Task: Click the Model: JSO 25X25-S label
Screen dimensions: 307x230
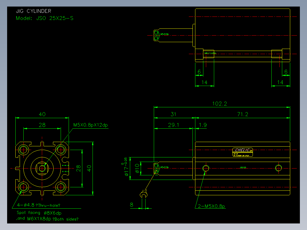Action: [x=45, y=19]
